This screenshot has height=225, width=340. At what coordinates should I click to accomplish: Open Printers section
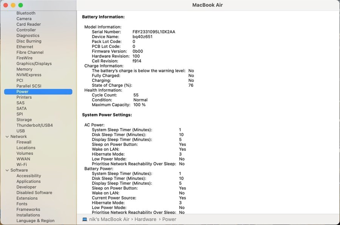(x=24, y=97)
